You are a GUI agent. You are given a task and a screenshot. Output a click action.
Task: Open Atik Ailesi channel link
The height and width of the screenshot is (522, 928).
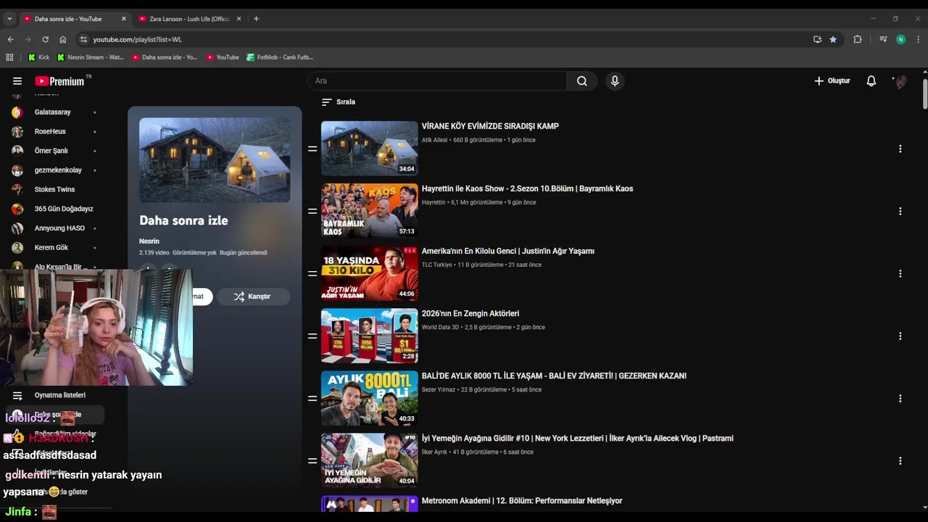pyautogui.click(x=434, y=140)
